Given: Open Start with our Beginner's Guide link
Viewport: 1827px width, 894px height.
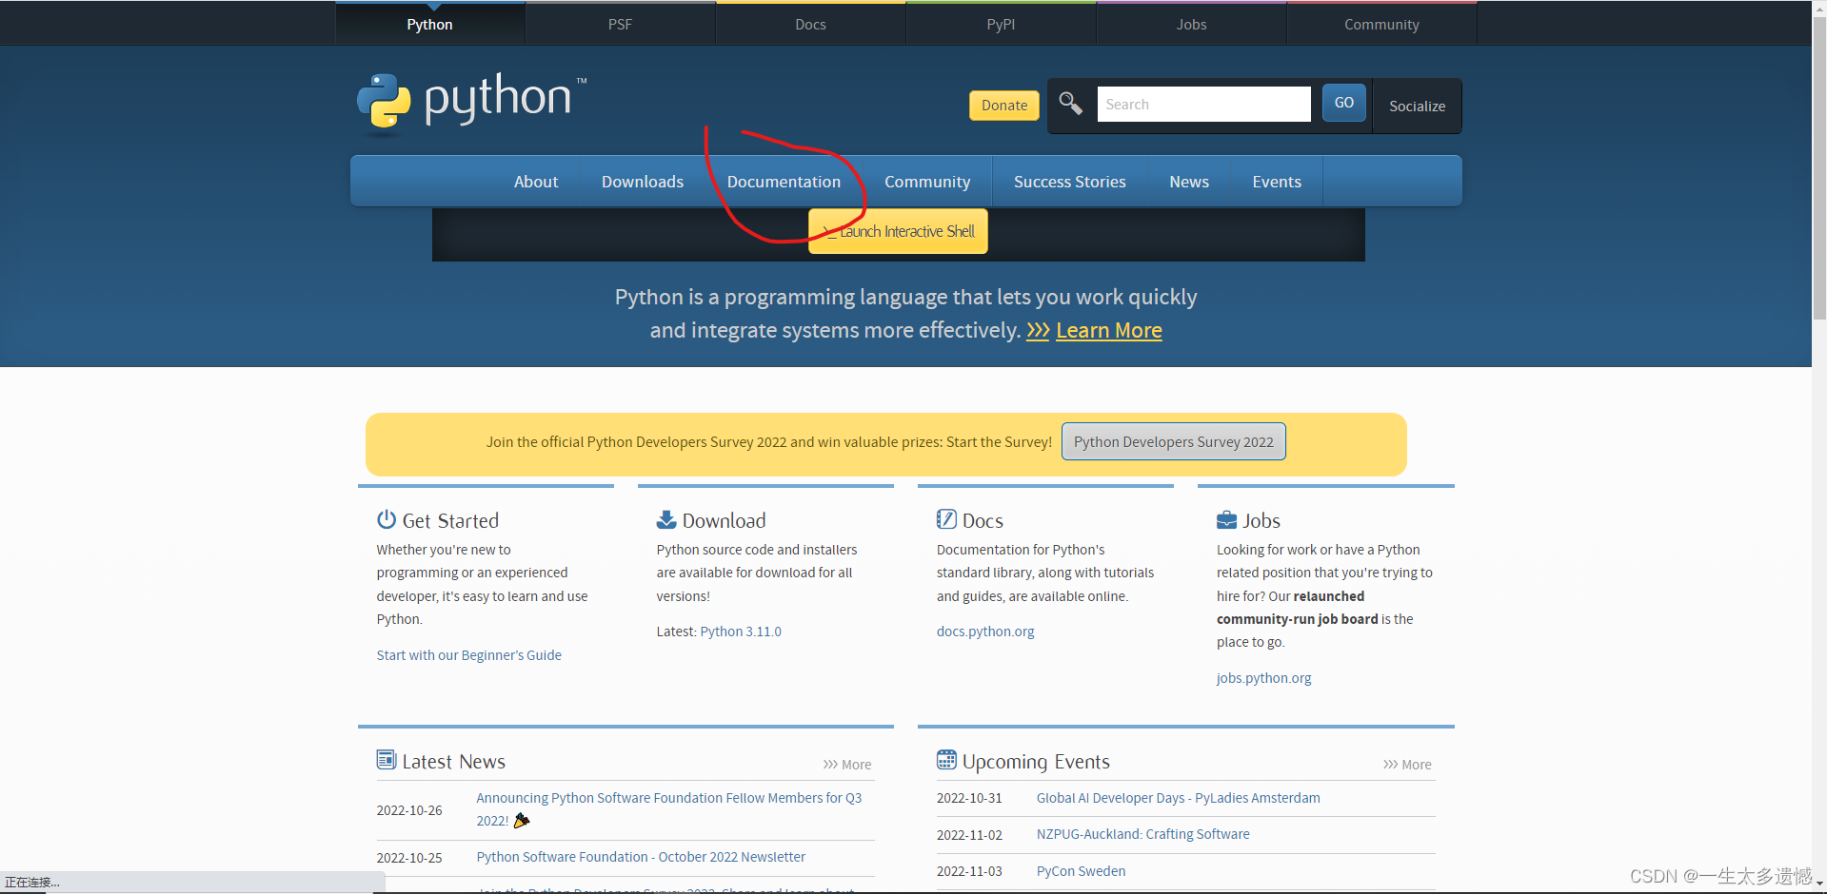Looking at the screenshot, I should [x=468, y=655].
